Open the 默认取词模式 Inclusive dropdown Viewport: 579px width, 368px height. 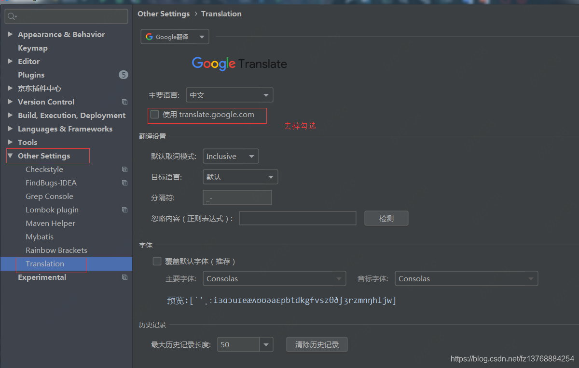pyautogui.click(x=231, y=157)
